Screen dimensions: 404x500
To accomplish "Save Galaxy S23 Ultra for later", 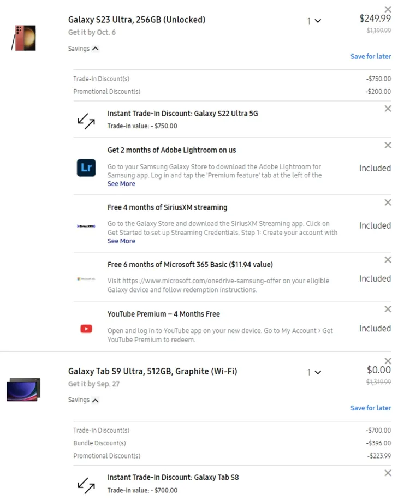I will (x=371, y=56).
